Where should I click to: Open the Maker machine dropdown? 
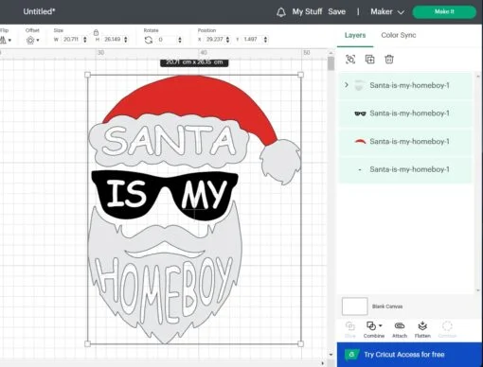click(x=387, y=11)
